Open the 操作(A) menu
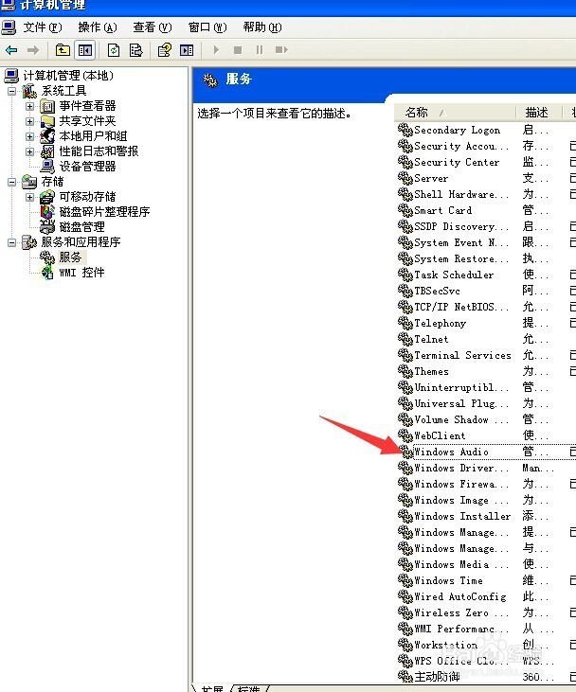The height and width of the screenshot is (692, 576). pyautogui.click(x=98, y=27)
